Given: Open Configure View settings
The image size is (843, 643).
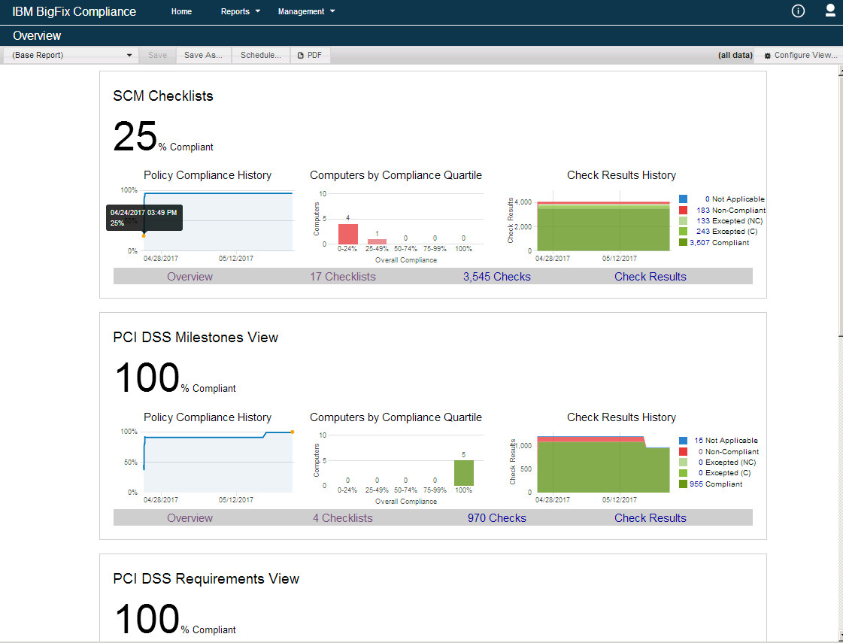Looking at the screenshot, I should [800, 55].
